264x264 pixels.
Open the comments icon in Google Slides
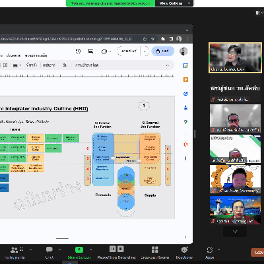pyautogui.click(x=90, y=51)
